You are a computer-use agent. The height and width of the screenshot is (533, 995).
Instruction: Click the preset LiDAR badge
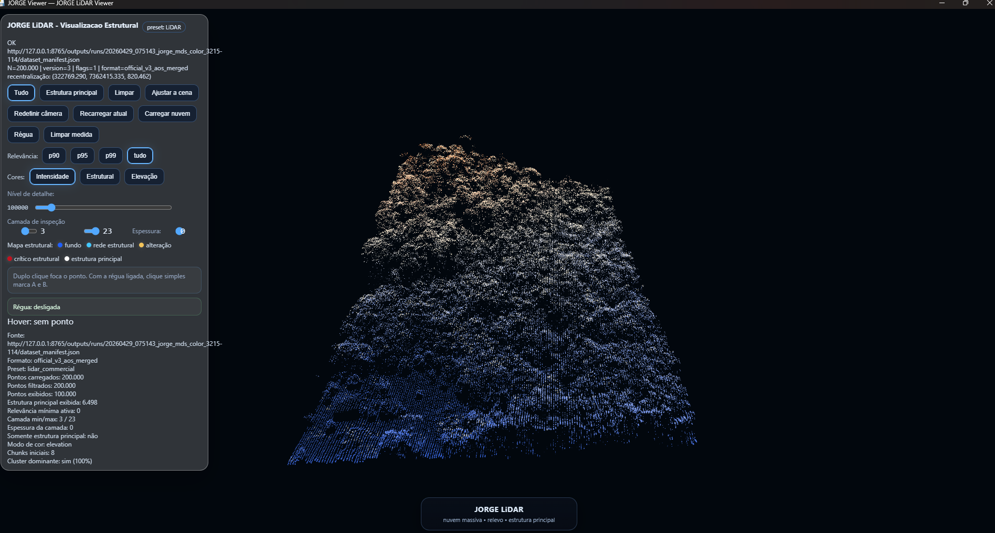pos(164,27)
